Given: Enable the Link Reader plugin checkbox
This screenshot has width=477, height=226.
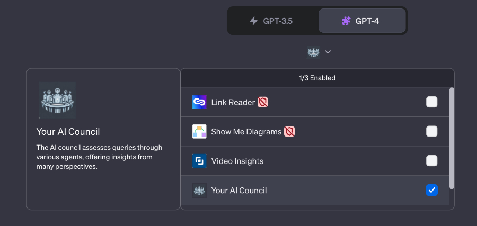Looking at the screenshot, I should [x=431, y=102].
